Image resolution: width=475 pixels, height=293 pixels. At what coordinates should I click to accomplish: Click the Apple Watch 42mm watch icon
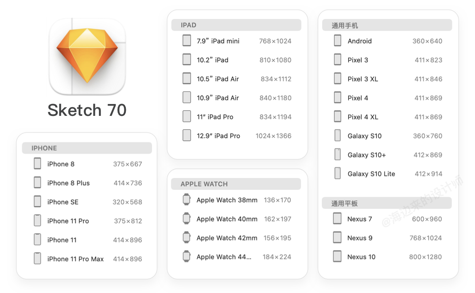[186, 238]
